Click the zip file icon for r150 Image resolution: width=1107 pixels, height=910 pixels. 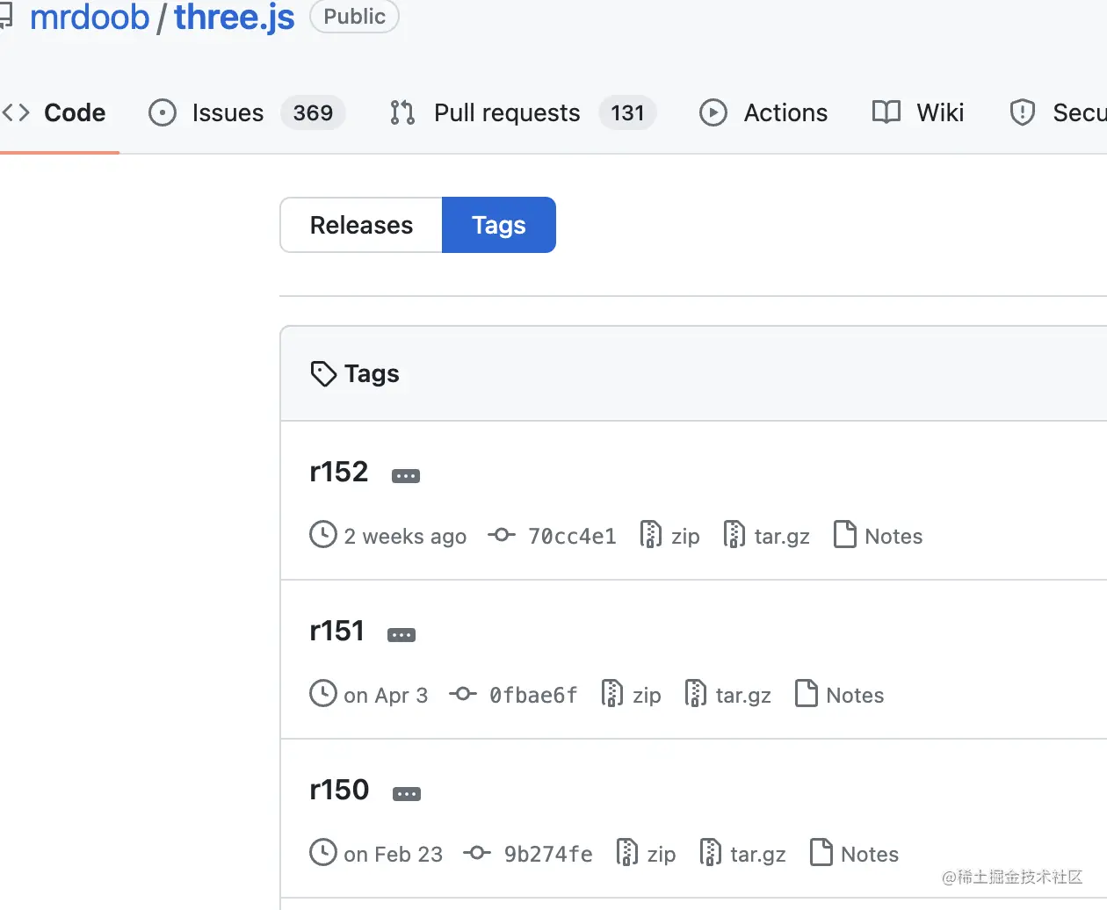click(x=627, y=852)
